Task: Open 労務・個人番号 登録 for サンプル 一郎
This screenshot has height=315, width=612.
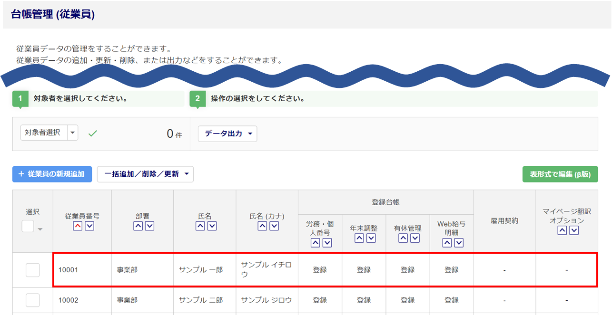Action: pos(320,270)
